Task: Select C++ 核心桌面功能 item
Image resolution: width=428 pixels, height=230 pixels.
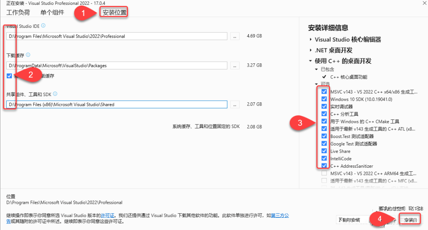Action: coord(349,77)
